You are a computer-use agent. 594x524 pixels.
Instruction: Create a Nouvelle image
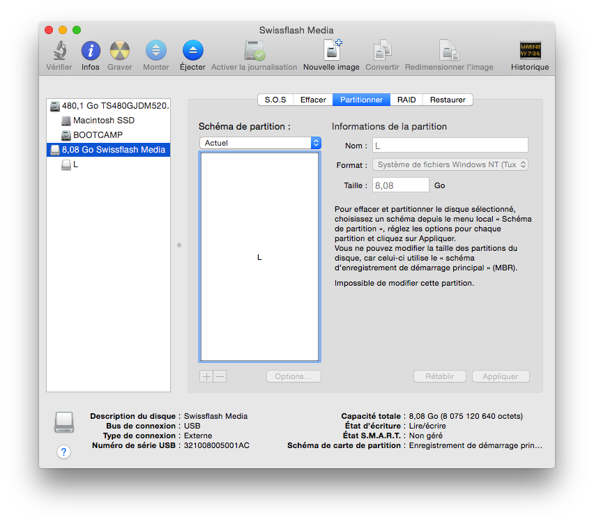pyautogui.click(x=332, y=50)
